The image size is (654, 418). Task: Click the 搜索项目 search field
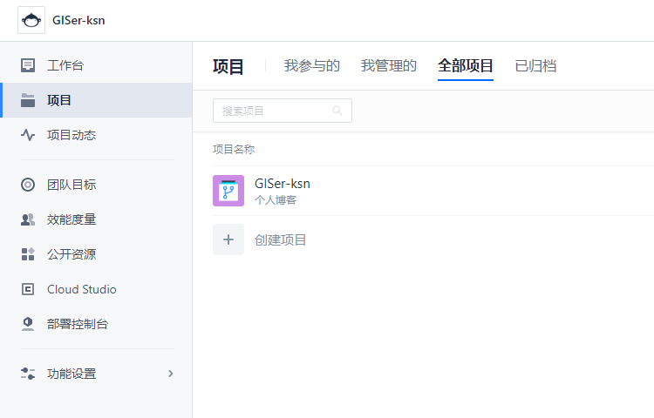[x=272, y=111]
